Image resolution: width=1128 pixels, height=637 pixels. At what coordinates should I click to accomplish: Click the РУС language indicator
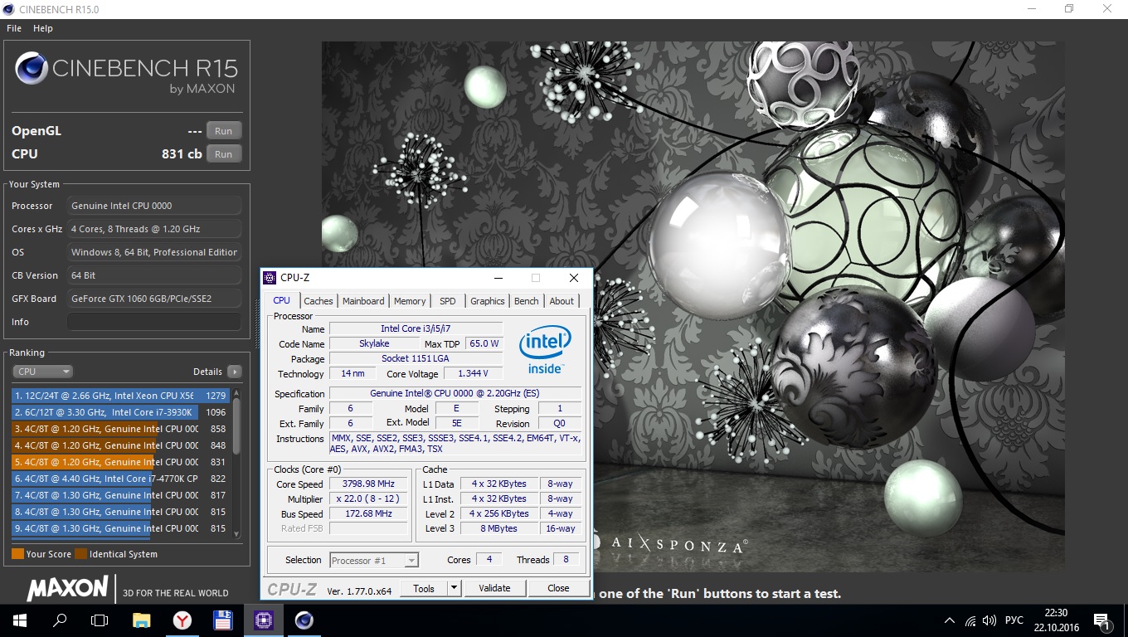[1014, 620]
